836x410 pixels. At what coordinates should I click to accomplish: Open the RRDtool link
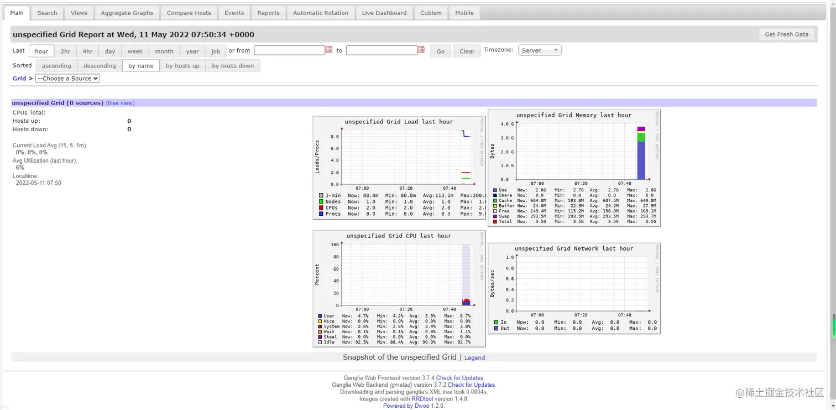click(x=423, y=399)
